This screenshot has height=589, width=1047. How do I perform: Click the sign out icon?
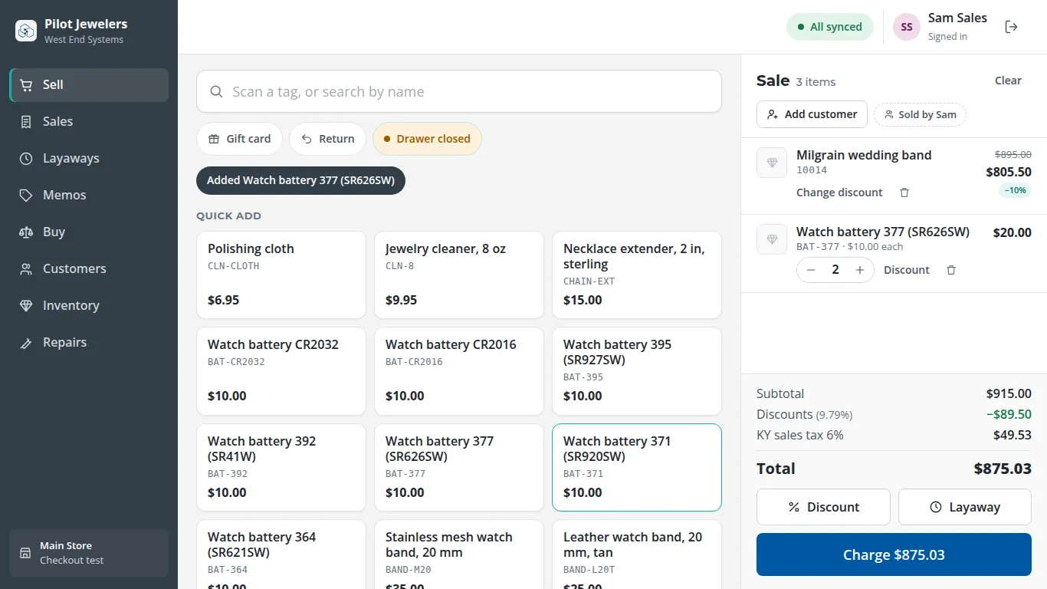click(x=1011, y=27)
